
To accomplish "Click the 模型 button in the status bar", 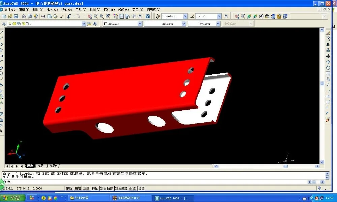I will pos(141,188).
